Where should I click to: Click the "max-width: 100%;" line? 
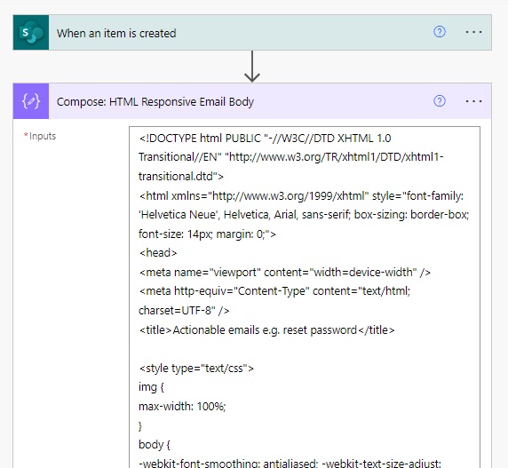[x=182, y=406]
